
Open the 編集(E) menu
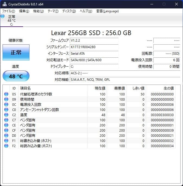24,11
